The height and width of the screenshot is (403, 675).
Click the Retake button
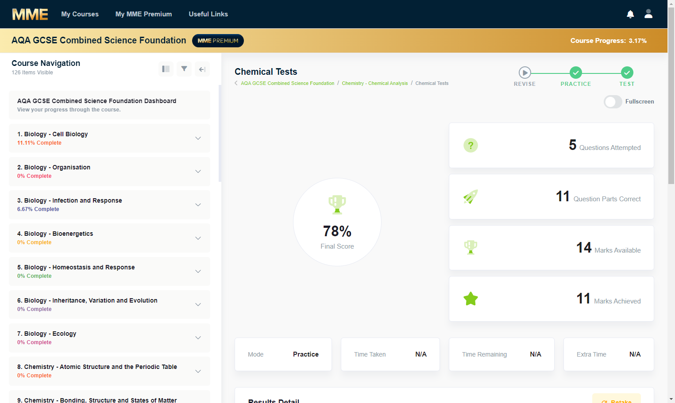click(616, 399)
